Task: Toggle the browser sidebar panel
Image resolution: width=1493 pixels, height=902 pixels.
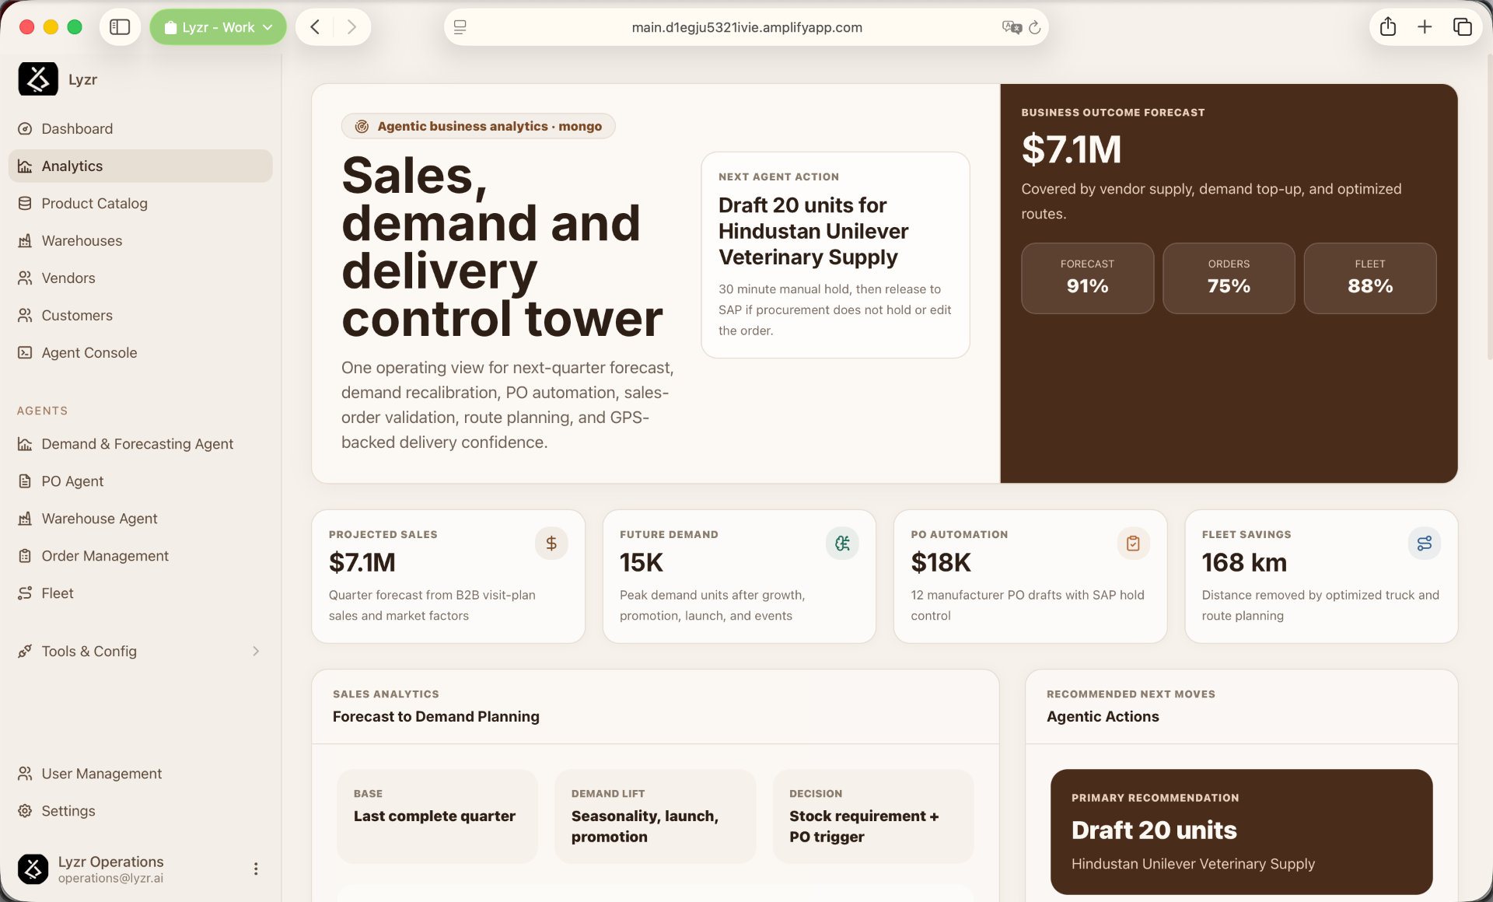Action: (120, 27)
